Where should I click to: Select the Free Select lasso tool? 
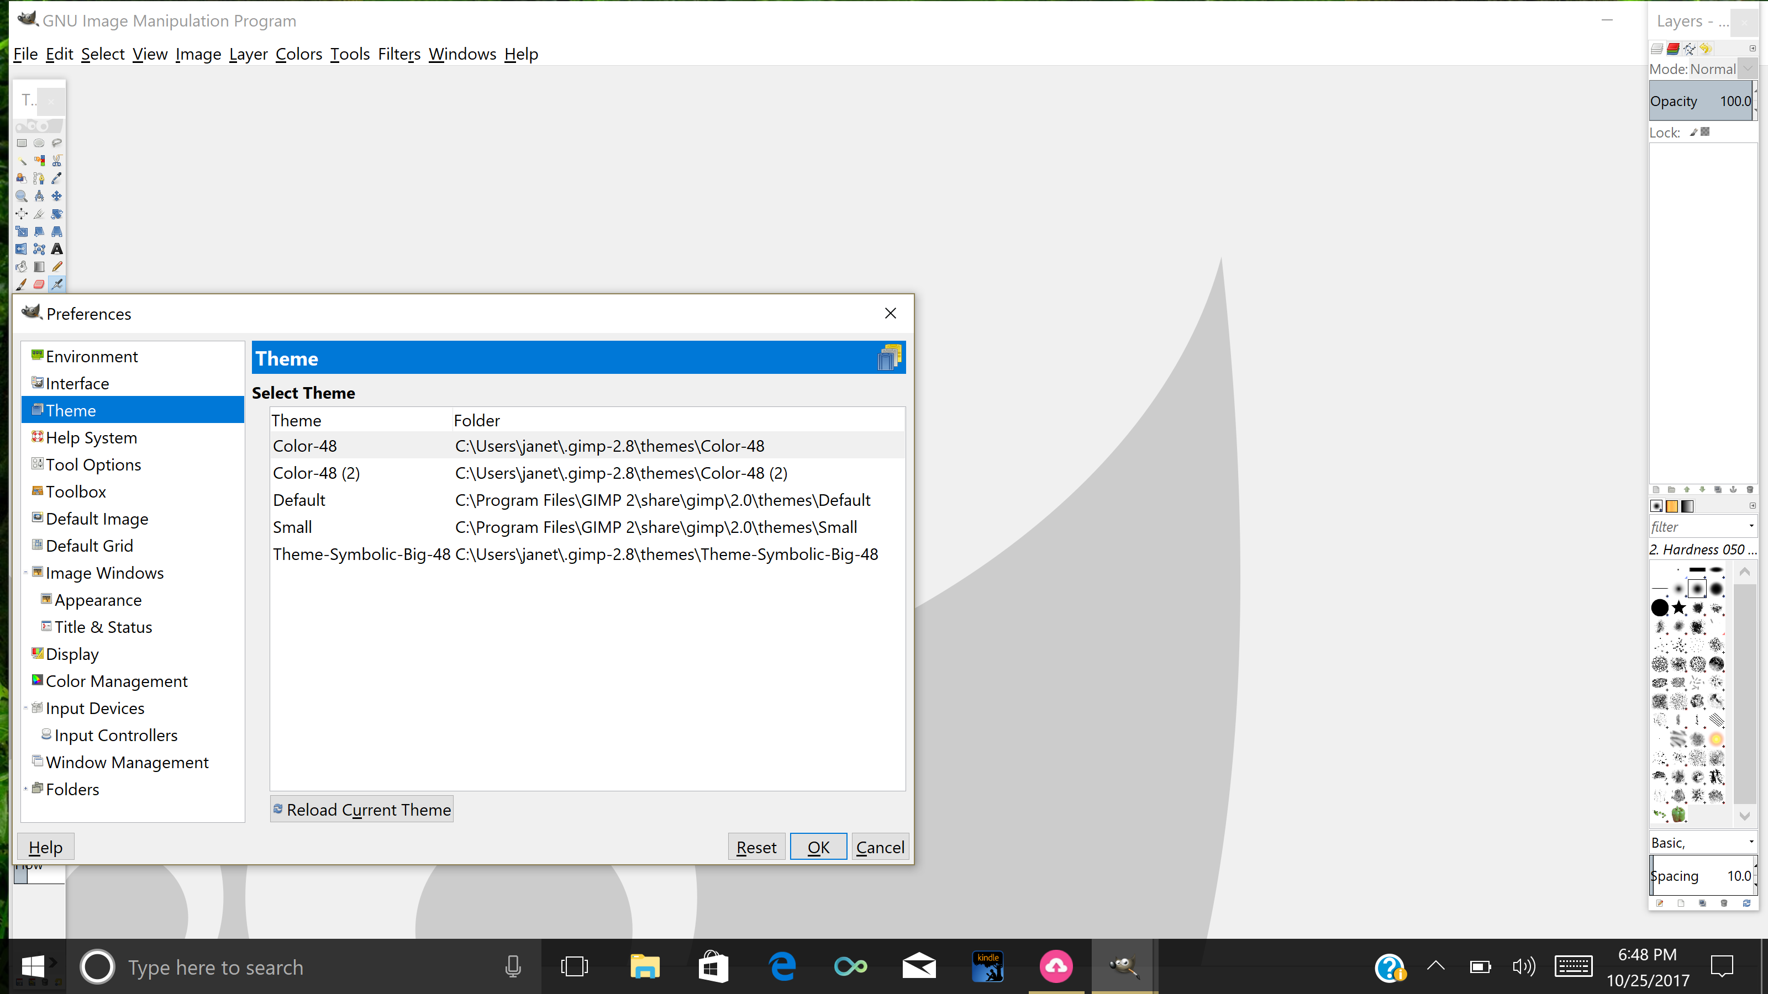57,144
